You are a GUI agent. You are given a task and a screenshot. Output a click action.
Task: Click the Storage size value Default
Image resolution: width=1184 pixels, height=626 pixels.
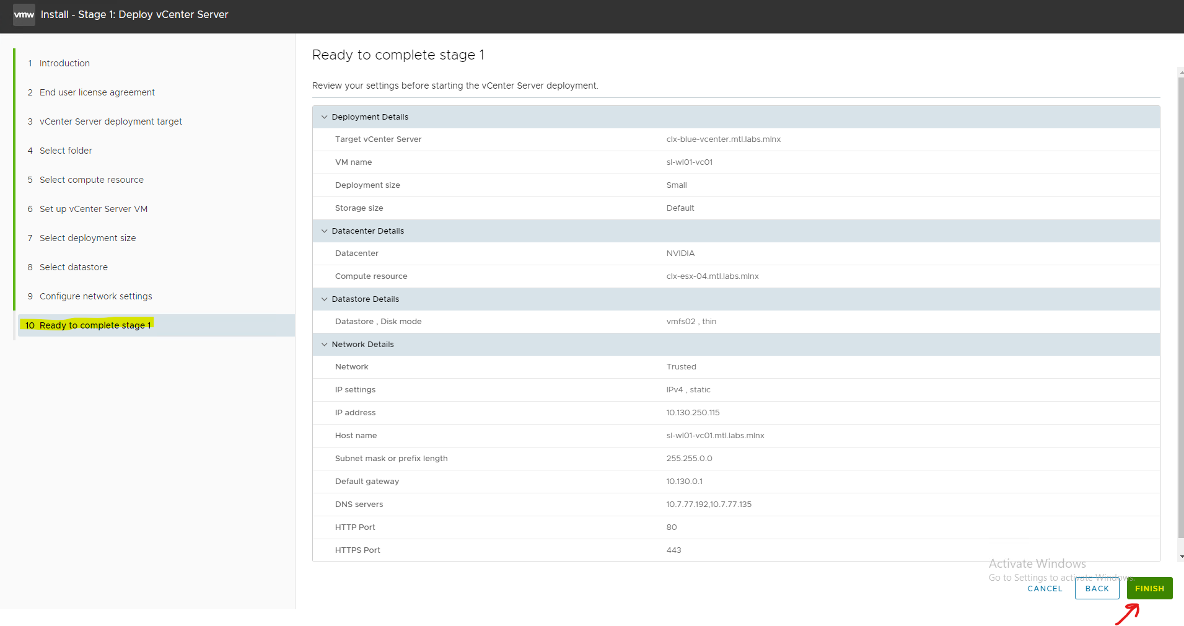click(680, 208)
